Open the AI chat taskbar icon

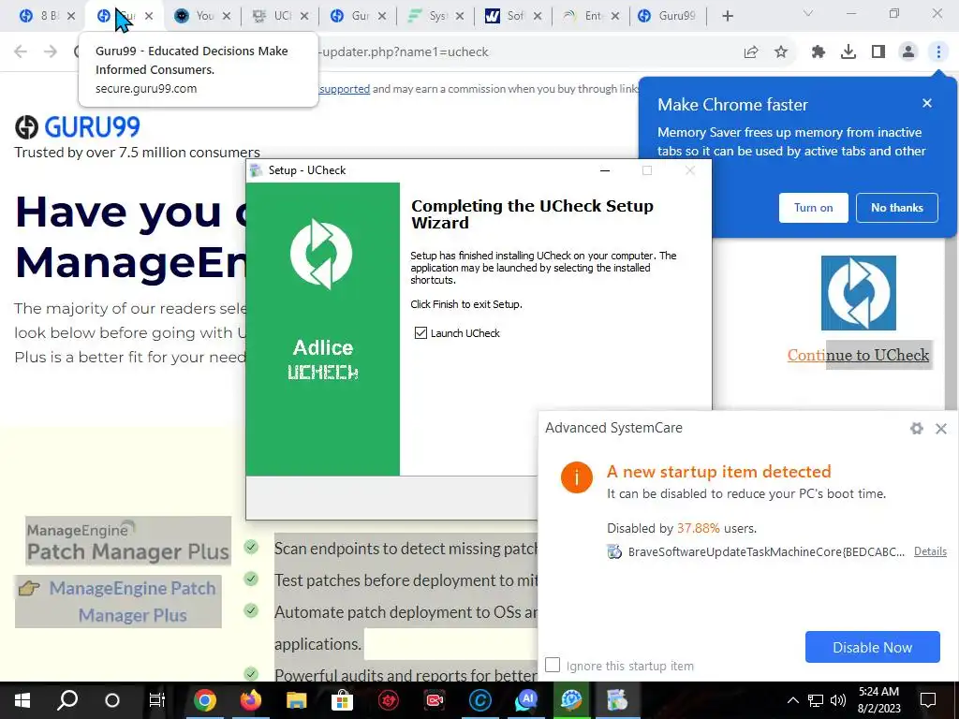[x=526, y=700]
